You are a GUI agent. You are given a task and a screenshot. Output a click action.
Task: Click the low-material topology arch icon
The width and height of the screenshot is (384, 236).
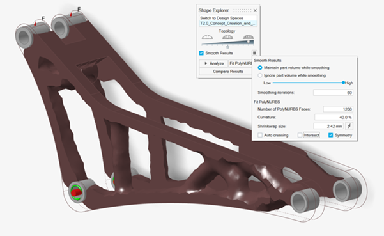pos(207,37)
